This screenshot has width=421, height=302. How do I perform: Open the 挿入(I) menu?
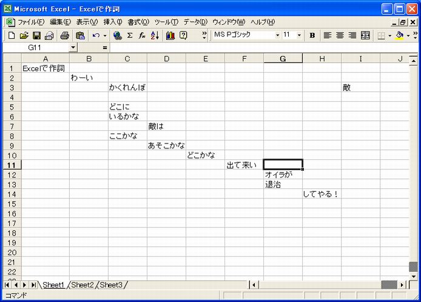pyautogui.click(x=113, y=22)
